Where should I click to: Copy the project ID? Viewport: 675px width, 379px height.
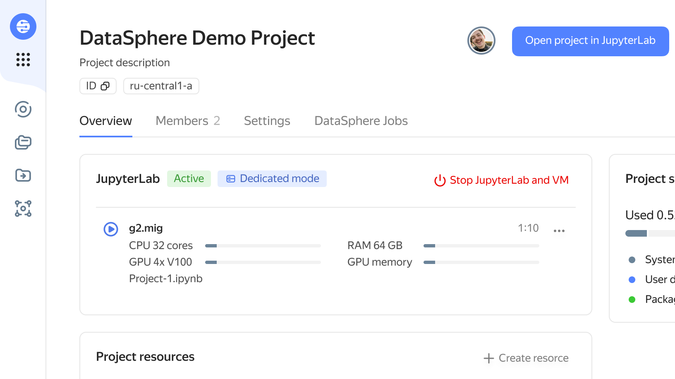105,86
